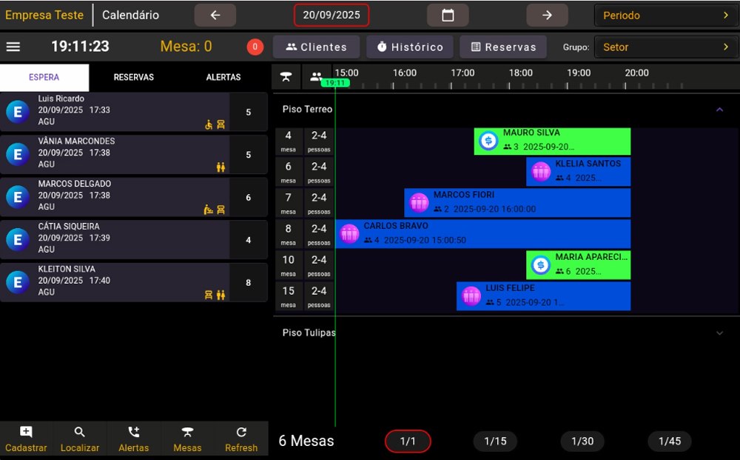Open the calendar date picker icon
740x460 pixels.
[448, 15]
